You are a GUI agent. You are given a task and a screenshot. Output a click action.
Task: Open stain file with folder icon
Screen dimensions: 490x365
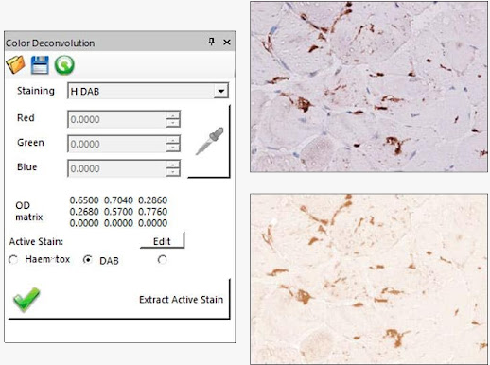point(16,64)
